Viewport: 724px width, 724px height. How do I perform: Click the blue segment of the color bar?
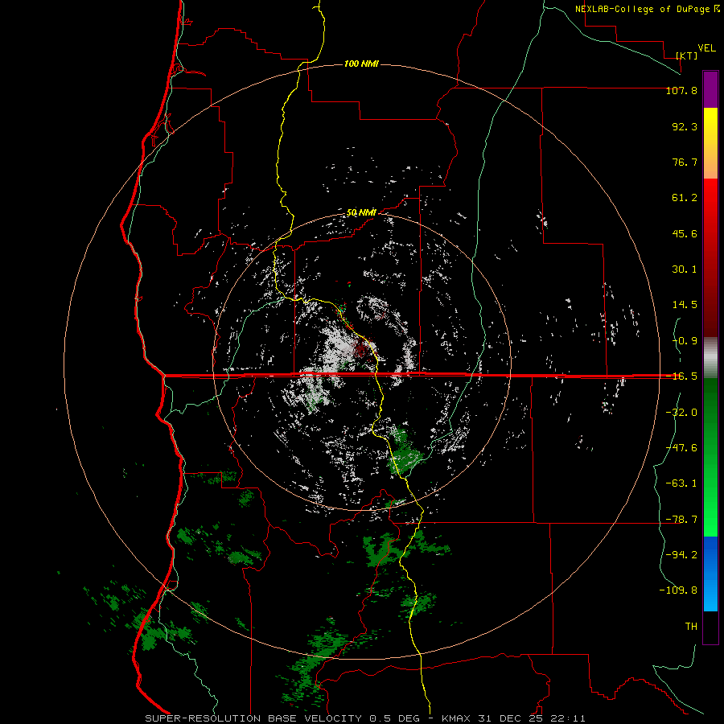(x=710, y=574)
